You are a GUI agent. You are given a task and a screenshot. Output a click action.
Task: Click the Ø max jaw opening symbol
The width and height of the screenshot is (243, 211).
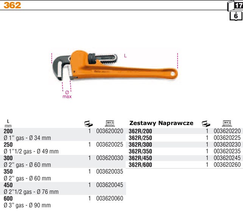67,94
